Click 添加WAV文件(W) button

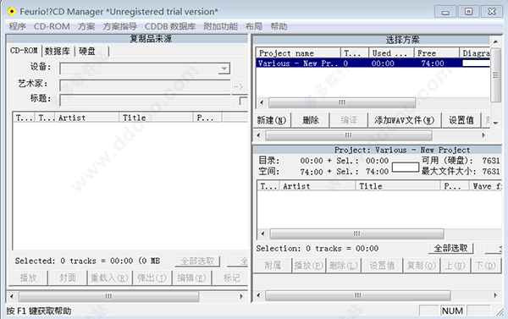pos(404,120)
